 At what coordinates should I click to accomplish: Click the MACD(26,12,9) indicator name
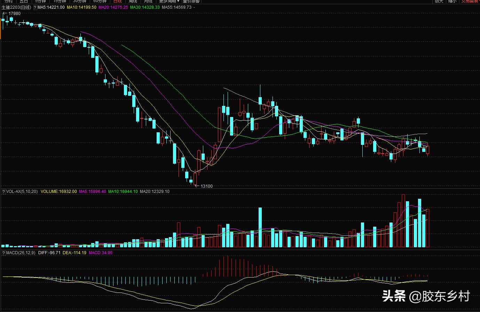21,253
